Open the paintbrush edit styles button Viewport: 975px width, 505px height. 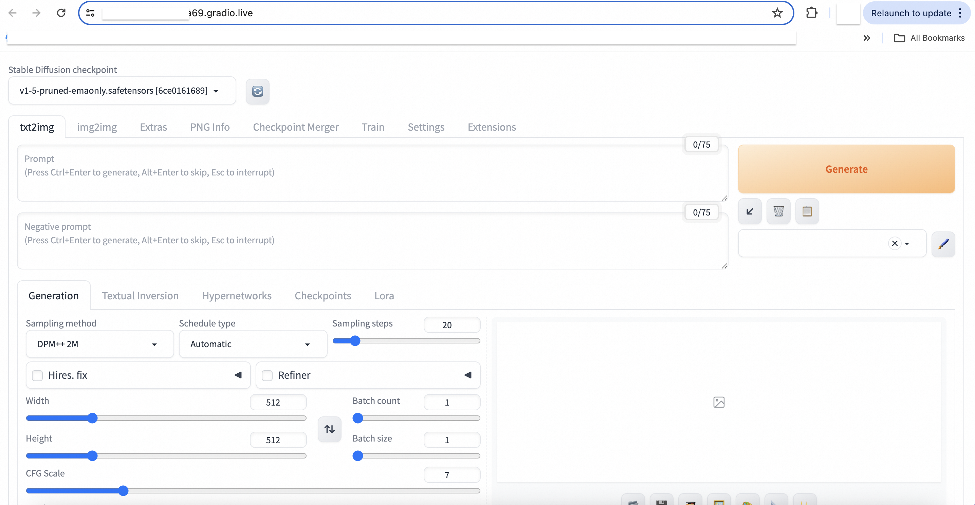[x=943, y=244]
